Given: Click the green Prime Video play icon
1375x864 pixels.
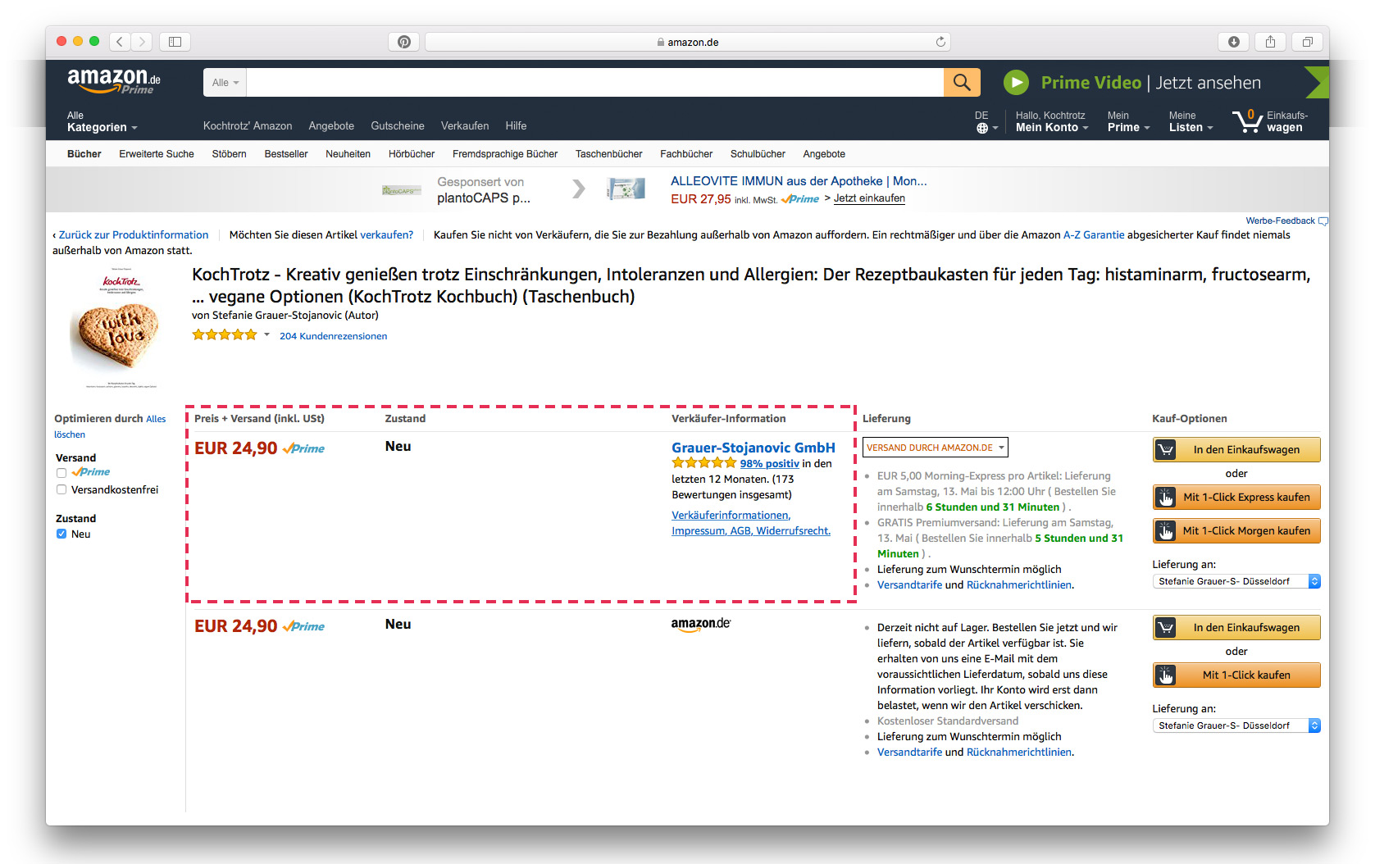Looking at the screenshot, I should (x=1016, y=82).
